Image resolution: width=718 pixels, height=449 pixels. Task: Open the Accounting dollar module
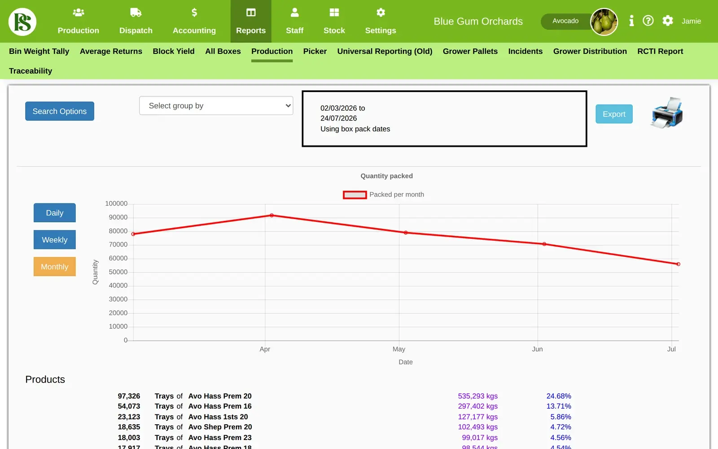194,21
